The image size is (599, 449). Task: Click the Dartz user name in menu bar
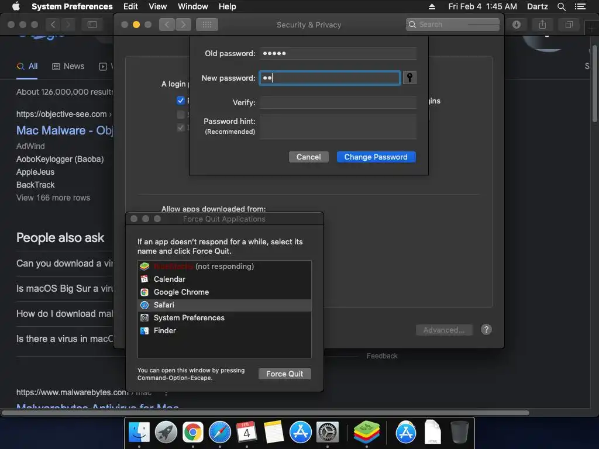537,6
